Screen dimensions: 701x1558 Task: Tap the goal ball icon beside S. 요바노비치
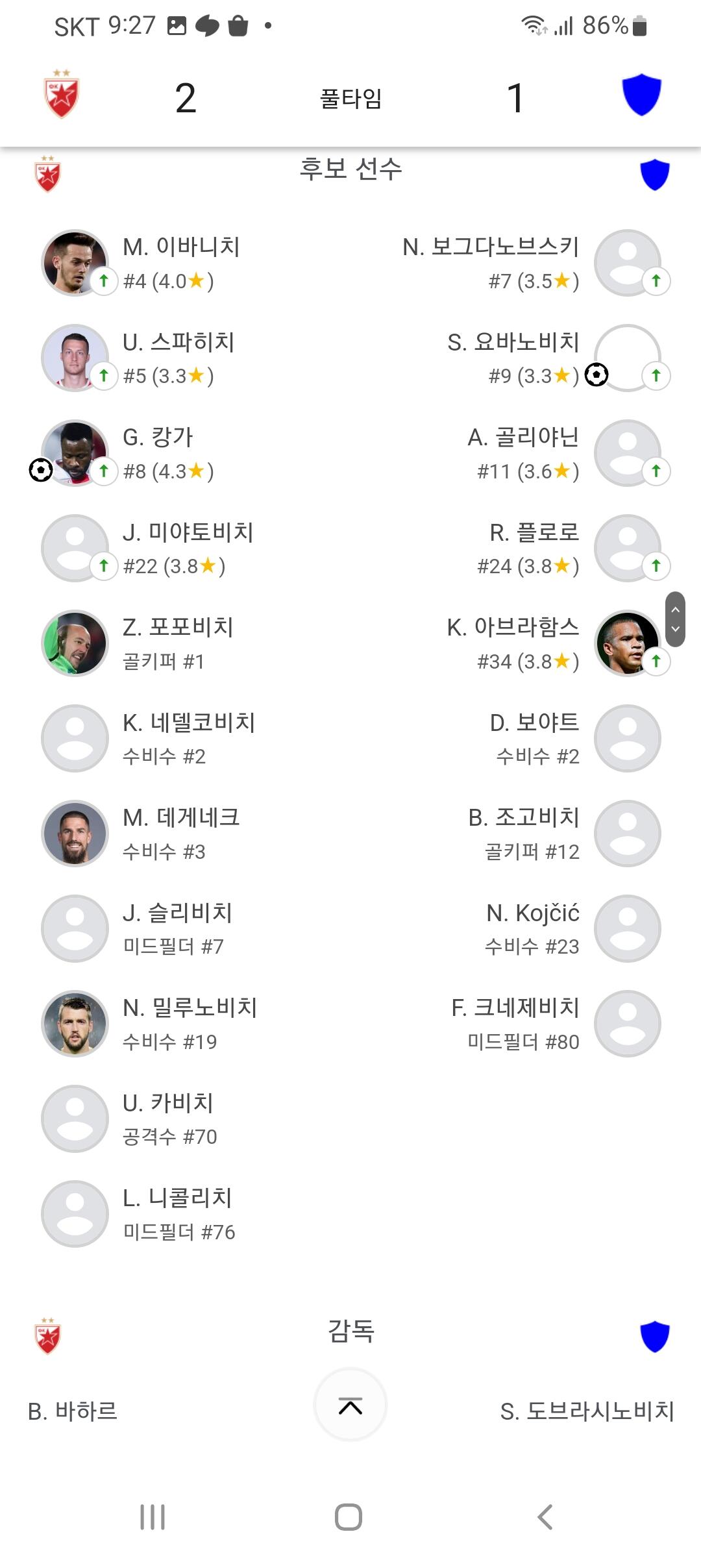[x=596, y=375]
